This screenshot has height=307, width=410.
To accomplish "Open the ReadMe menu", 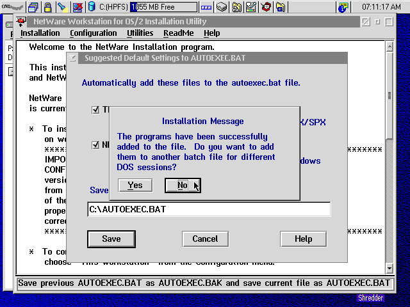I will pos(179,33).
